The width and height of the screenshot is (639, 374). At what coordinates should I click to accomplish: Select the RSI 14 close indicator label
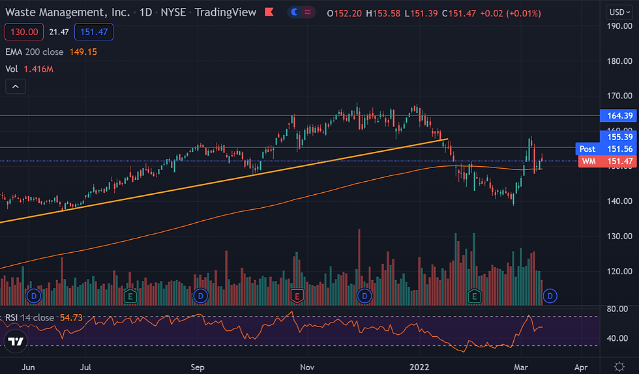[x=29, y=317]
